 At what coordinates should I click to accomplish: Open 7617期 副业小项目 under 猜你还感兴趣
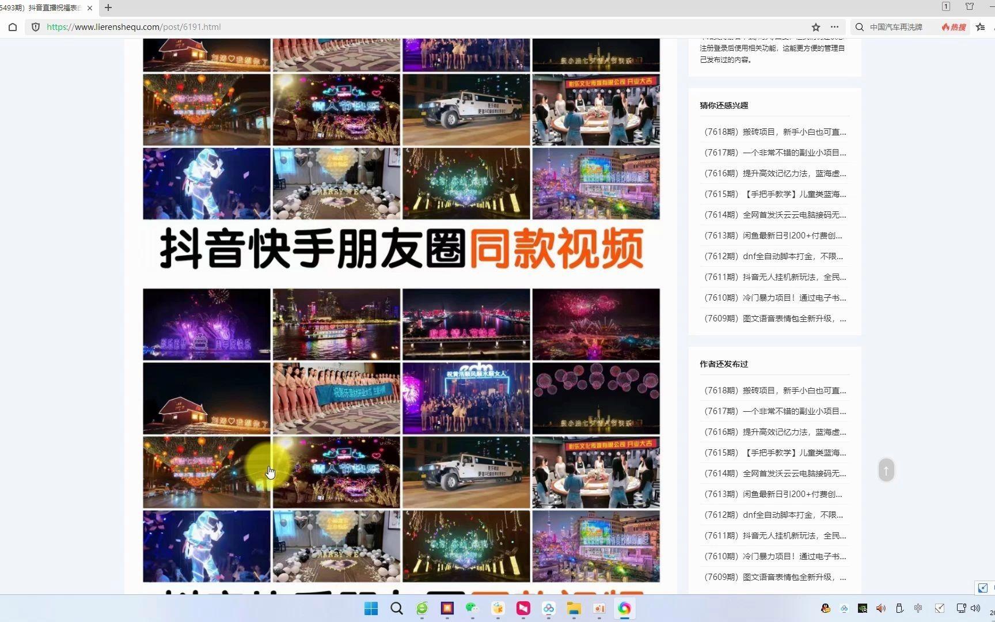(775, 153)
